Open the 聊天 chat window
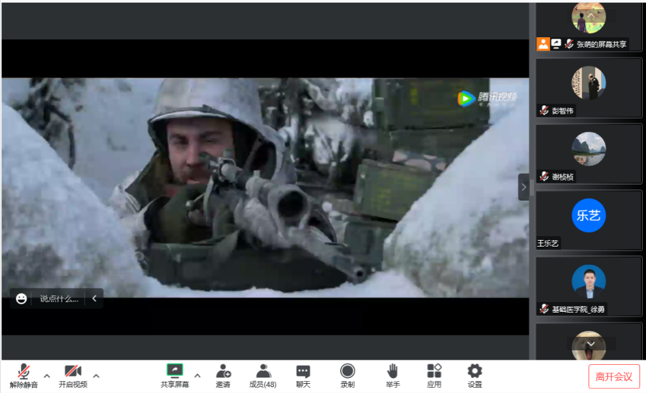 pyautogui.click(x=303, y=376)
